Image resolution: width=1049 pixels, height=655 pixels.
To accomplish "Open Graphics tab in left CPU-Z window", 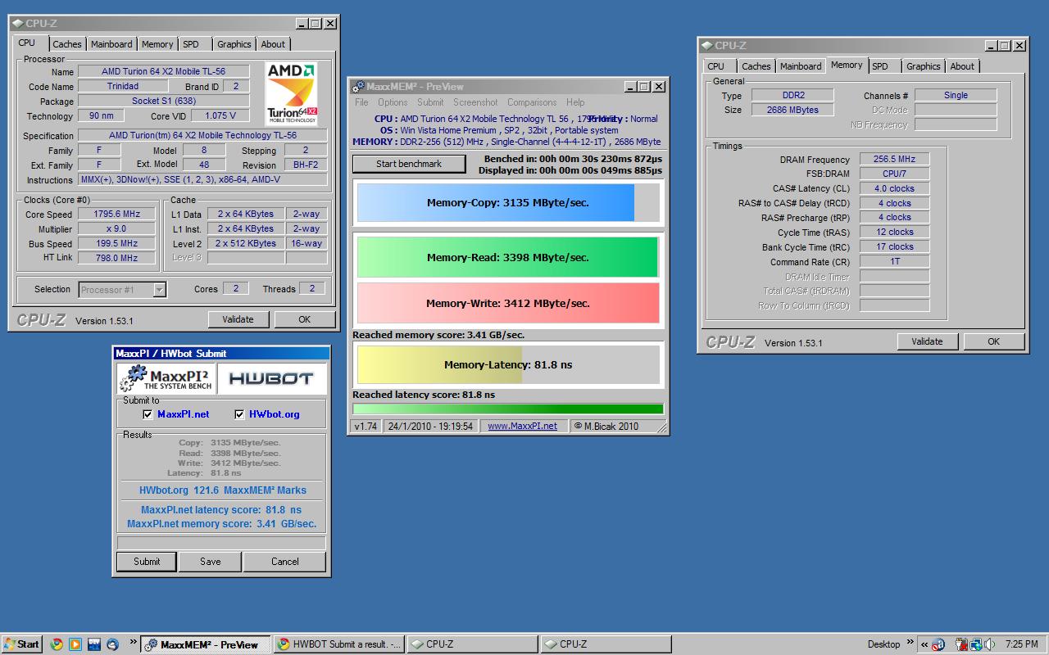I will click(234, 44).
